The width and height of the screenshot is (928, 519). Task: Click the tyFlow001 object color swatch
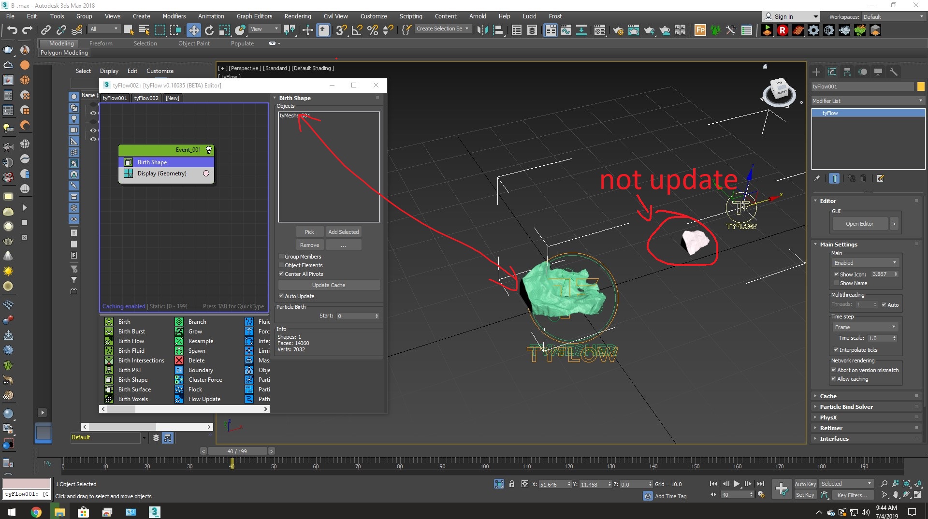pyautogui.click(x=921, y=86)
